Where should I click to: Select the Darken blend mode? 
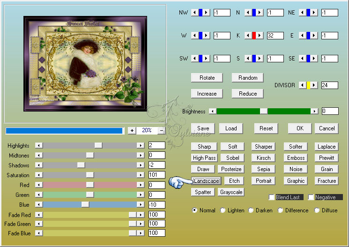pyautogui.click(x=251, y=210)
